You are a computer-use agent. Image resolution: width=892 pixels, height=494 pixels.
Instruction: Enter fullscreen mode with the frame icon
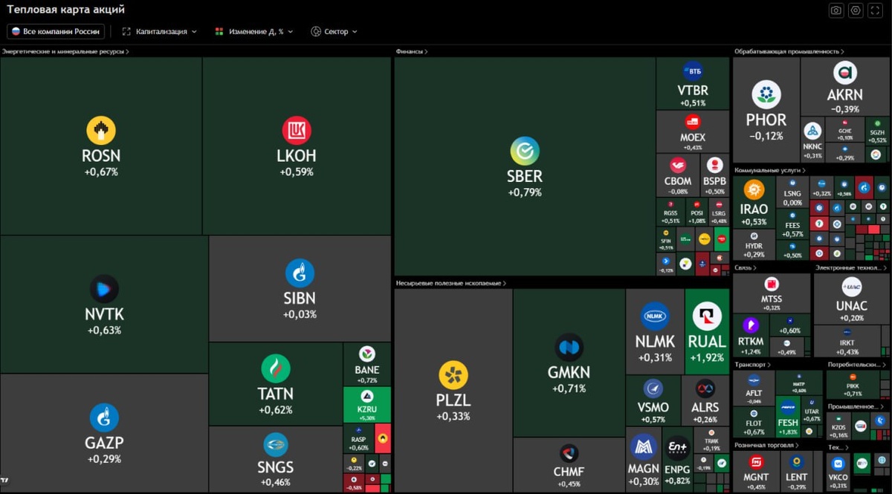tap(876, 10)
